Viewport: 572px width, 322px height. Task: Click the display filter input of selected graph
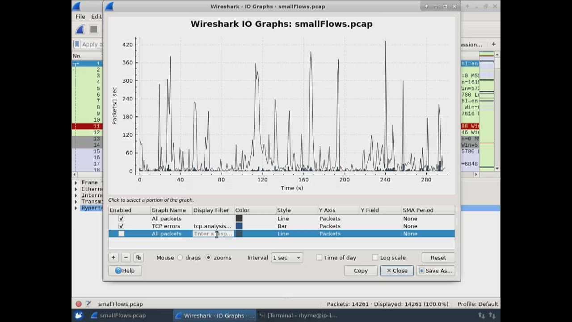[213, 234]
